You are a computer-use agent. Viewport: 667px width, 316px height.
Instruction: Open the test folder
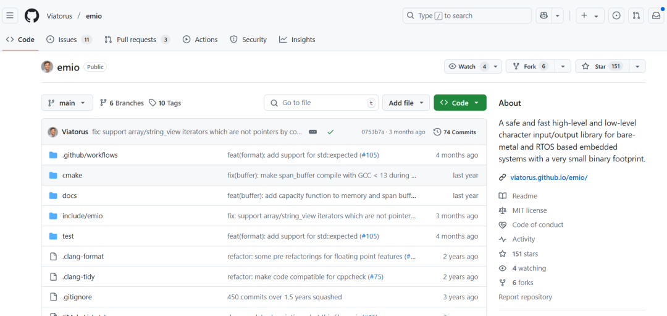tap(68, 236)
